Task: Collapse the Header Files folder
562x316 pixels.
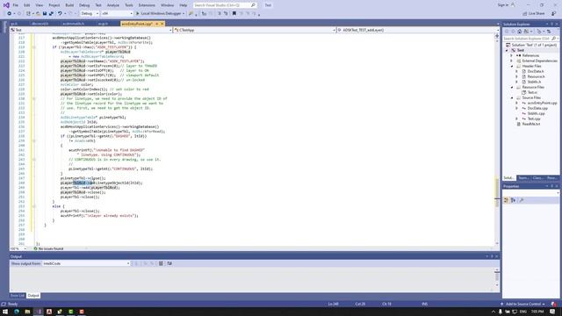Action: pyautogui.click(x=511, y=67)
